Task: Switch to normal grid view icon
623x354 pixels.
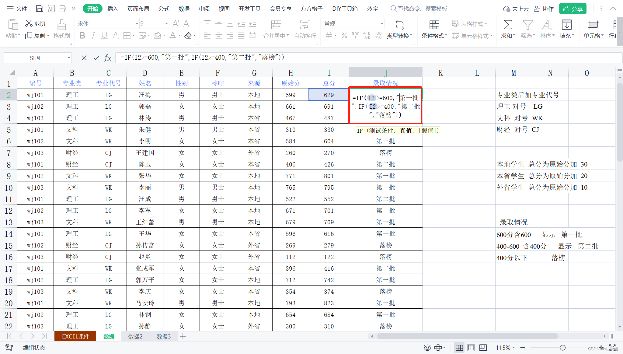Action: [x=459, y=348]
